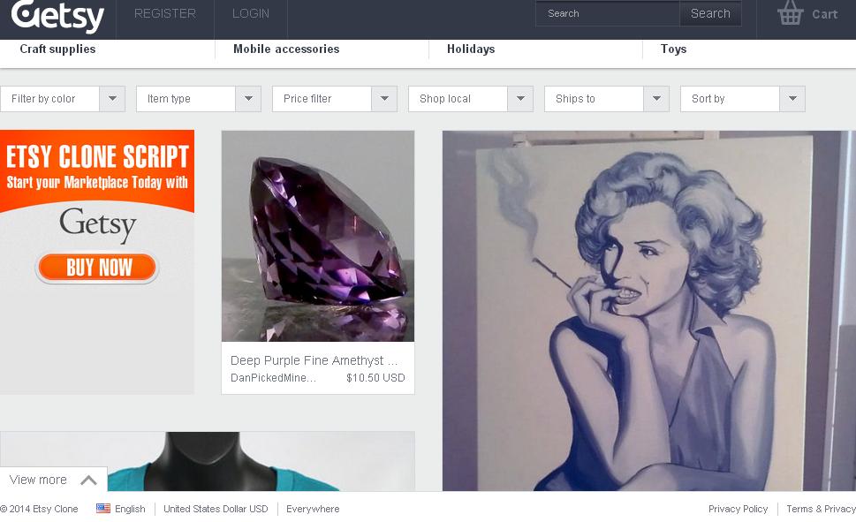Viewport: 856px width, 522px height.
Task: Expand the Sort by dropdown
Action: (x=792, y=99)
